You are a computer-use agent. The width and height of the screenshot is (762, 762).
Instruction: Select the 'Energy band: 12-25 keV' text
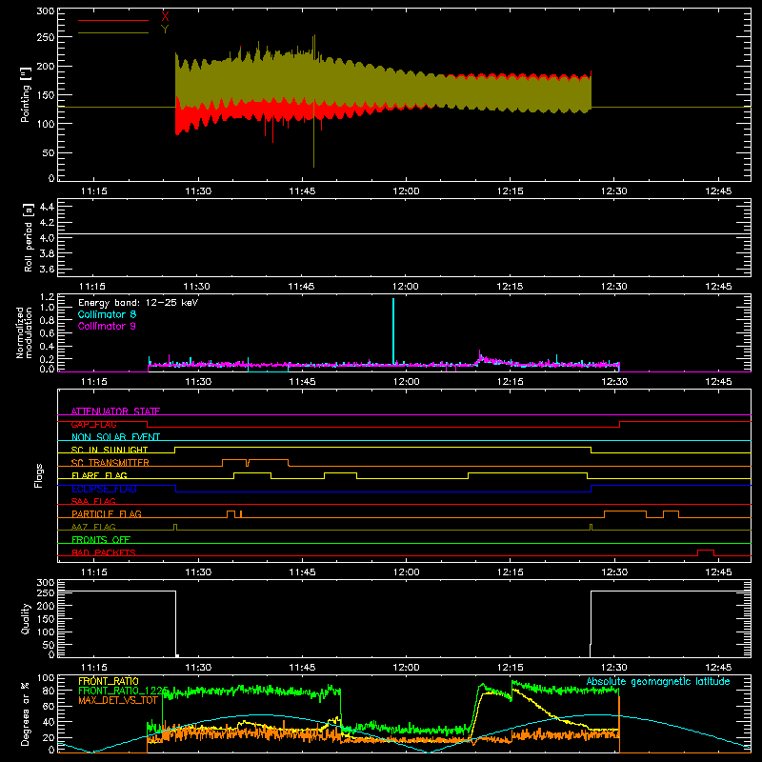point(138,303)
